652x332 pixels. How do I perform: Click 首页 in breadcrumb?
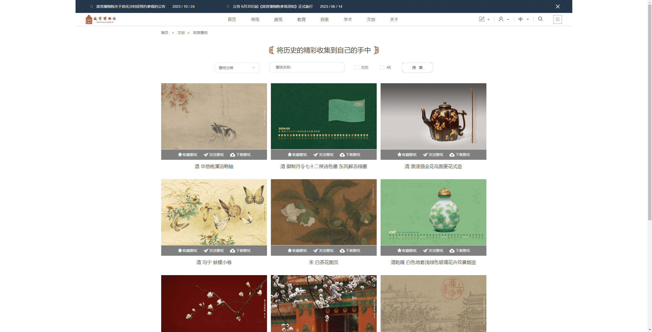click(x=165, y=33)
